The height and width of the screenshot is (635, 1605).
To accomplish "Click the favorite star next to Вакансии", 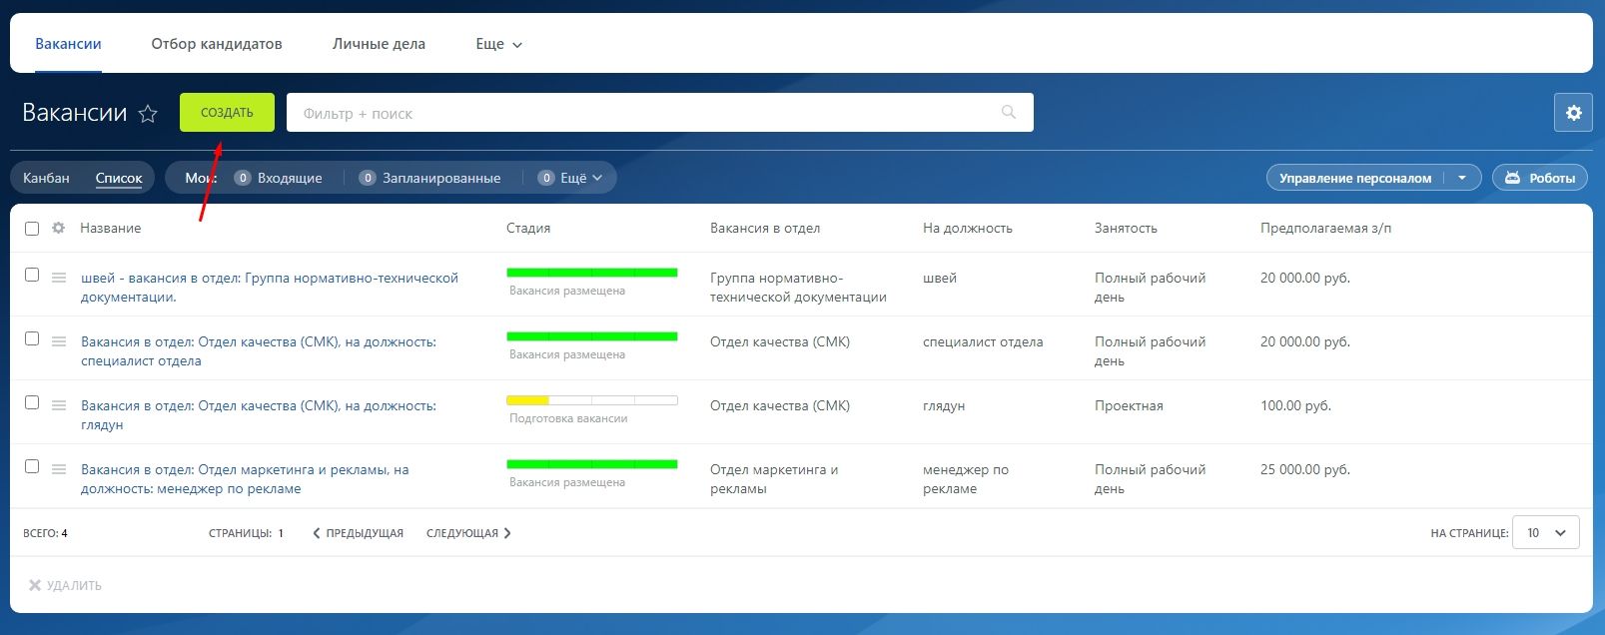I will 148,114.
